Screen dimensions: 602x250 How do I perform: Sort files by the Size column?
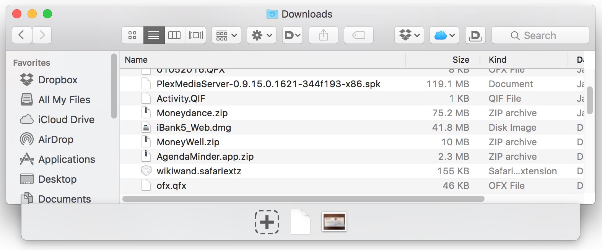(x=443, y=60)
